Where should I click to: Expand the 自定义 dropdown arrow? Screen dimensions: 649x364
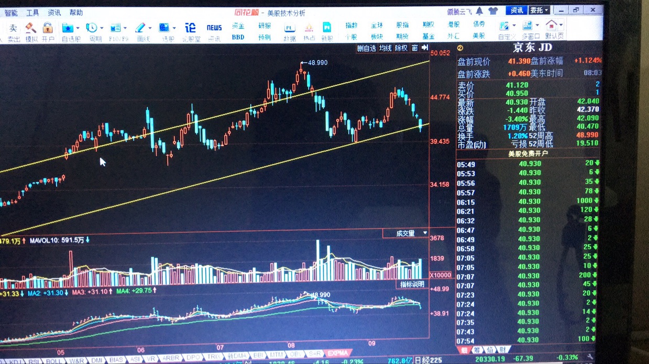pyautogui.click(x=514, y=26)
